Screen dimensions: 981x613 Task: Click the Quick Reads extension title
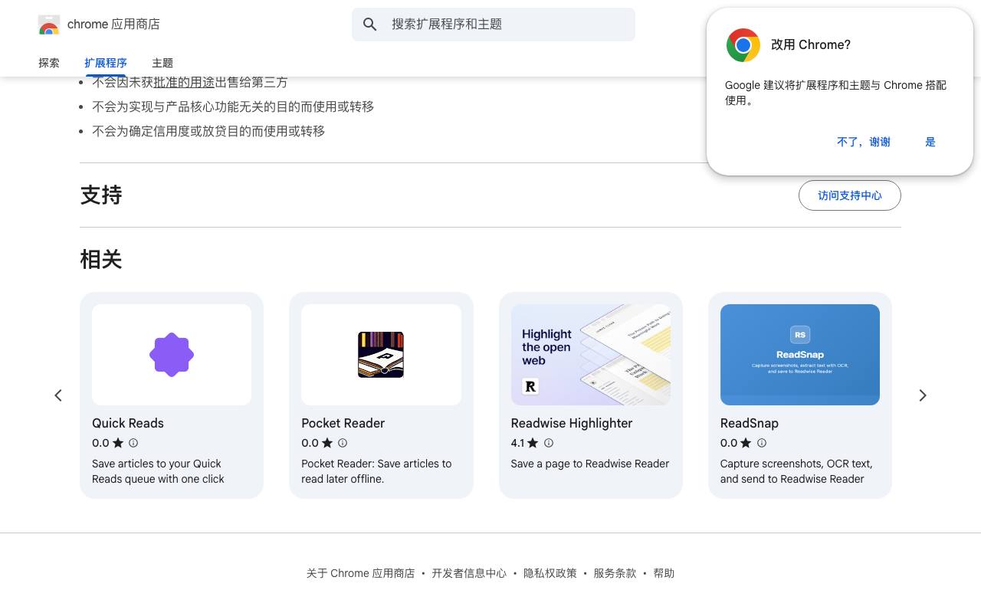pyautogui.click(x=128, y=423)
